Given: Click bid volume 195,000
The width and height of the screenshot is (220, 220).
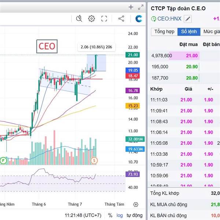Looking at the screenshot, I should point(160,67).
